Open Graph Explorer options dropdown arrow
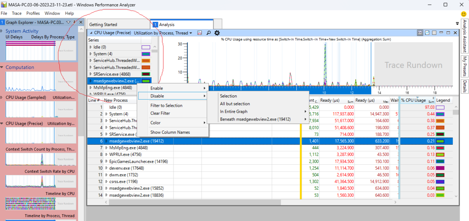This screenshot has width=469, height=221. pos(68,23)
